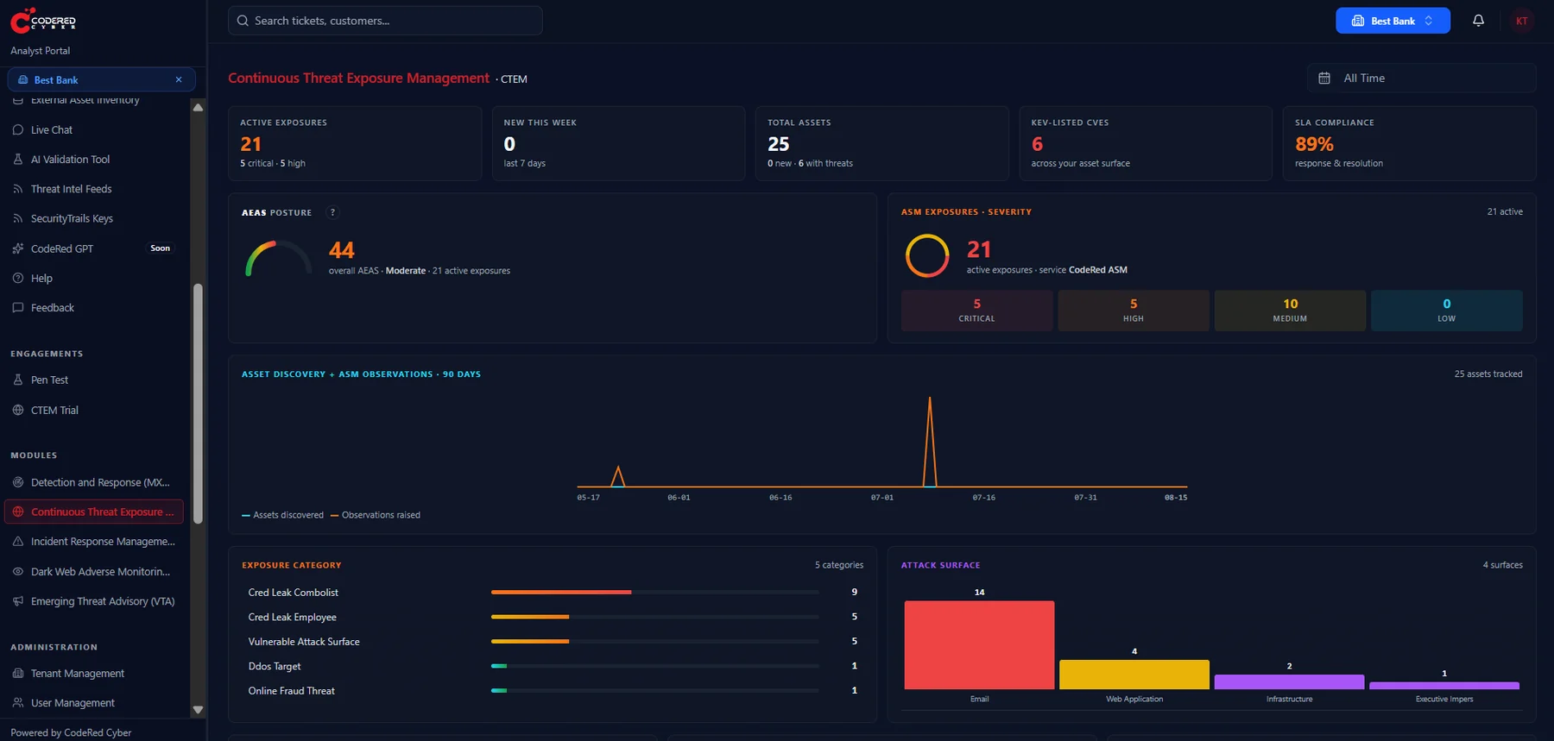Toggle Observations raised legend entry

[376, 515]
